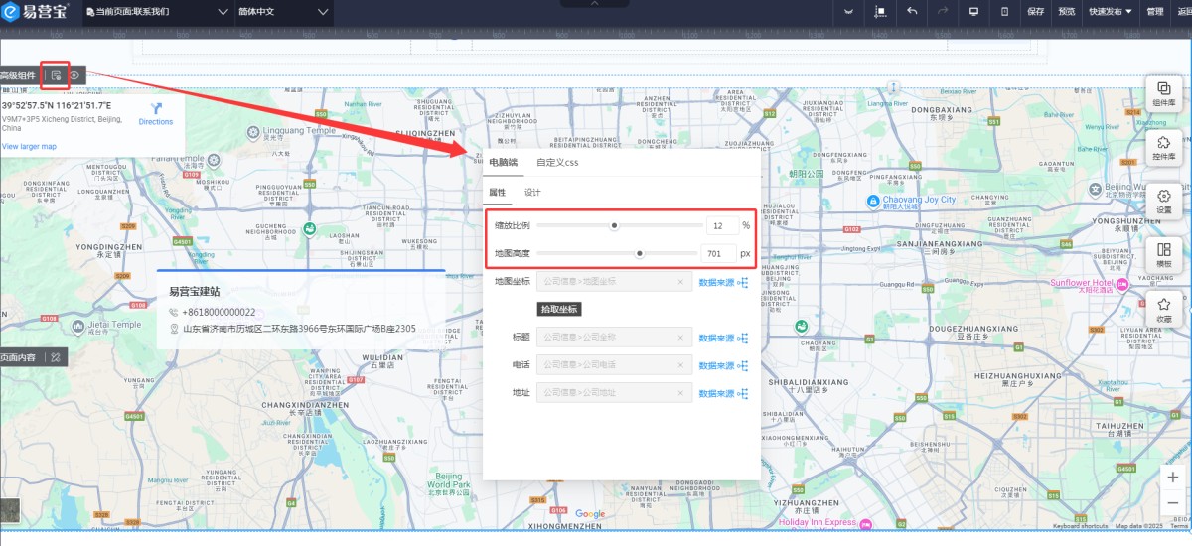Open the 组件库 component library panel
This screenshot has width=1192, height=546.
point(1163,94)
